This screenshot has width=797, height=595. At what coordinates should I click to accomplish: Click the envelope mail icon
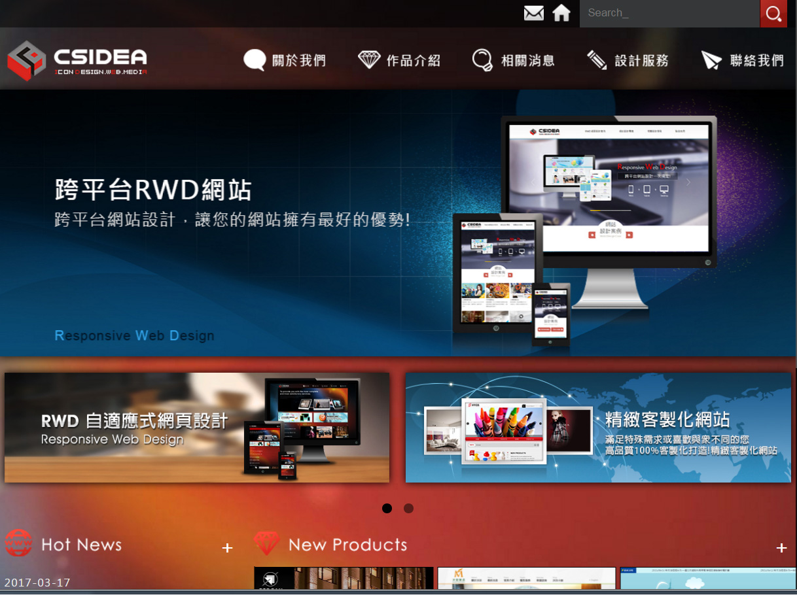[x=534, y=13]
